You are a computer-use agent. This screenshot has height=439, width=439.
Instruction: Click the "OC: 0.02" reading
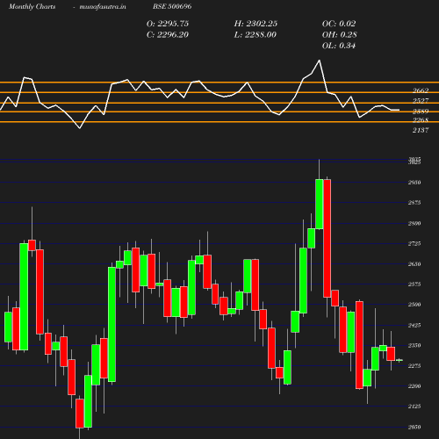pos(339,24)
